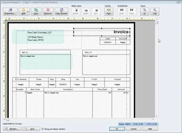This screenshot has width=182, height=133.
Task: Undo the last layout change
Action: tap(121, 12)
